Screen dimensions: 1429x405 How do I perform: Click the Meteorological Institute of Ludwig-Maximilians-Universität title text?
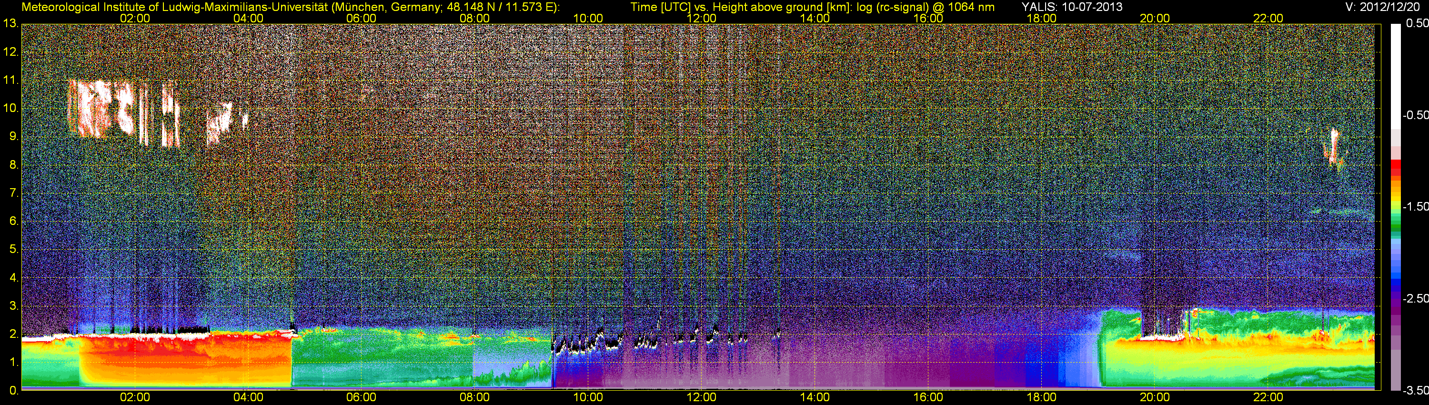290,7
